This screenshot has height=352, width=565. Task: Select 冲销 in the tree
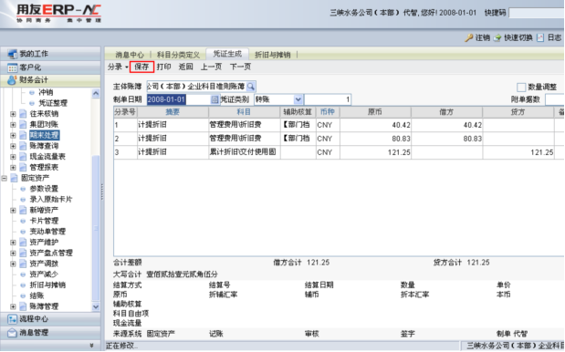(47, 92)
